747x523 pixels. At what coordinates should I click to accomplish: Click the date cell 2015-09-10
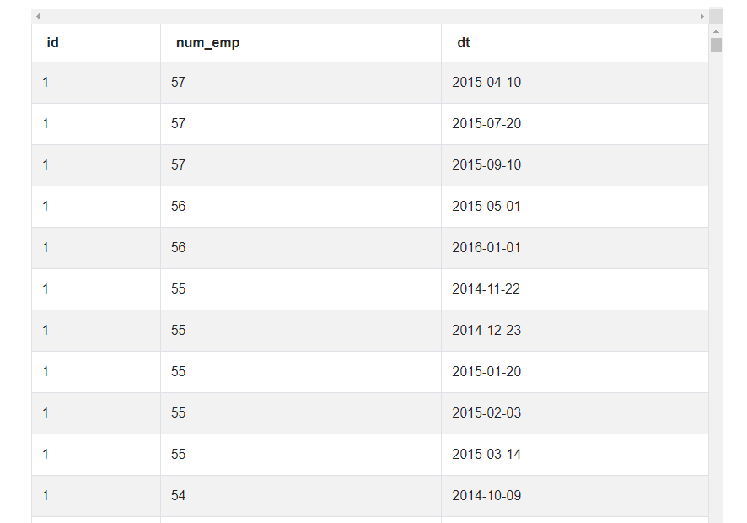[486, 165]
